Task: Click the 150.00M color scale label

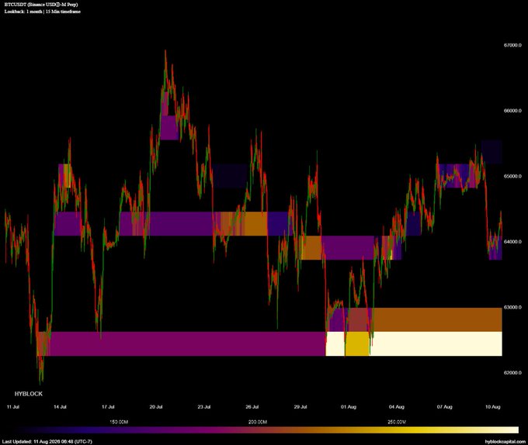Action: tap(119, 422)
